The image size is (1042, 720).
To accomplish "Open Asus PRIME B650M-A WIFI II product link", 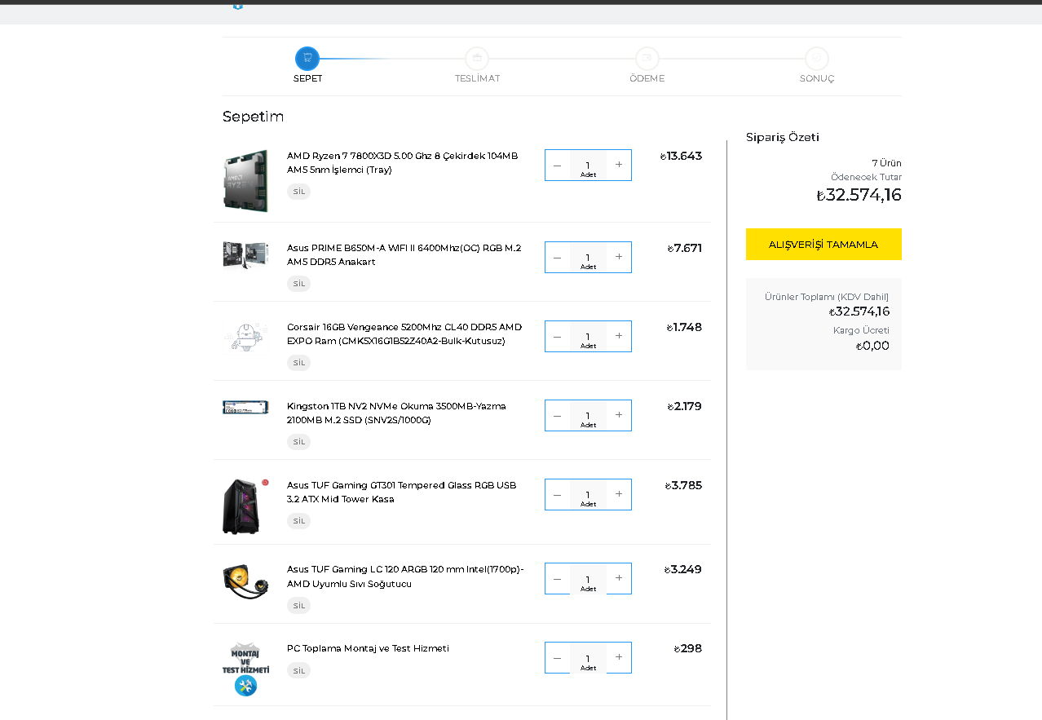I will point(404,254).
